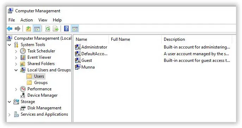Click the Task Scheduler clock icon
The image size is (242, 128).
click(23, 51)
